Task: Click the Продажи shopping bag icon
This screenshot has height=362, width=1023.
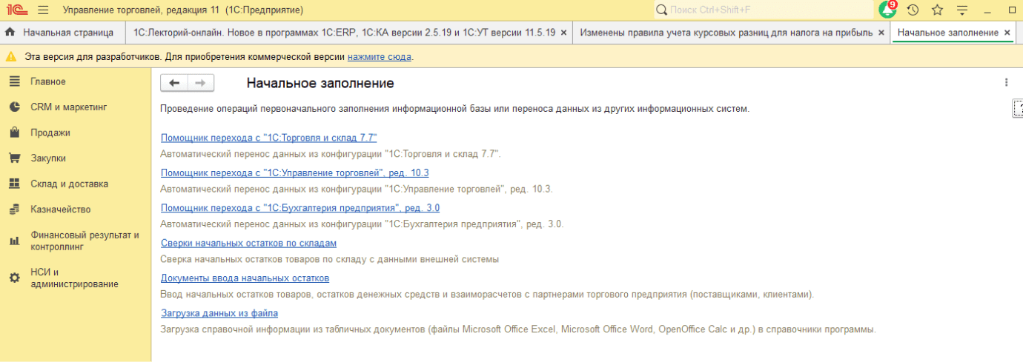Action: pyautogui.click(x=14, y=133)
